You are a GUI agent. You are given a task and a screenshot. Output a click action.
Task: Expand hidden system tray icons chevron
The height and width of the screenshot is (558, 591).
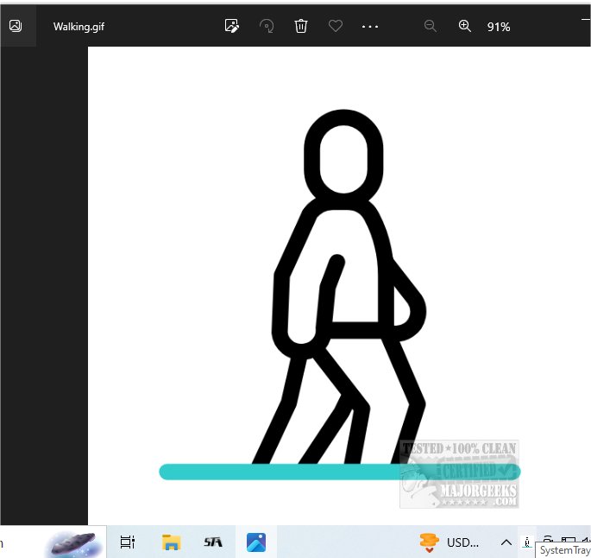[x=506, y=542]
